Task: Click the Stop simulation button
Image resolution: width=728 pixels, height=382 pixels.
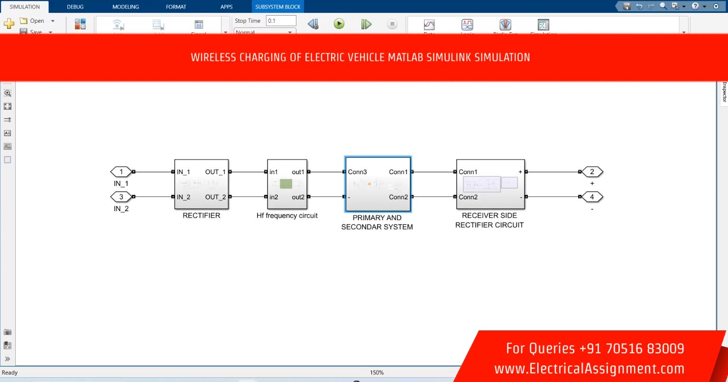Action: pos(392,24)
